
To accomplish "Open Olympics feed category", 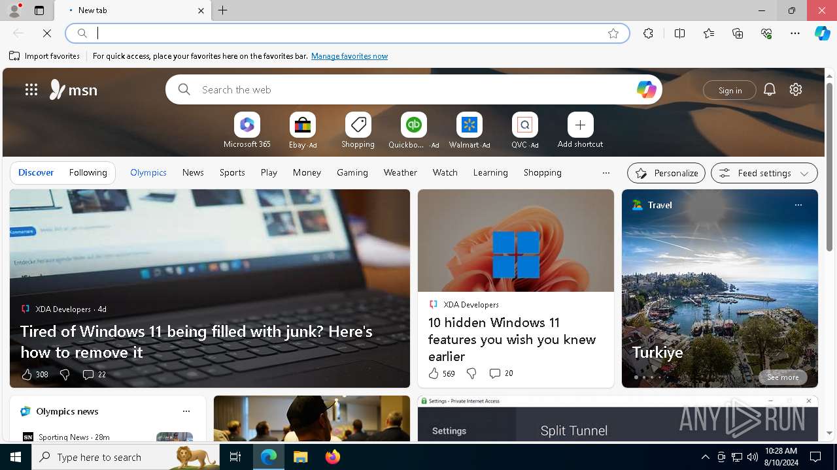I will pos(148,172).
